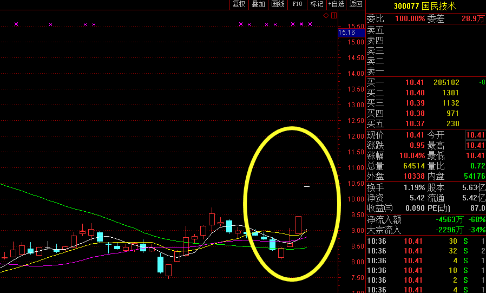Add stock via +自选 button

click(336, 4)
